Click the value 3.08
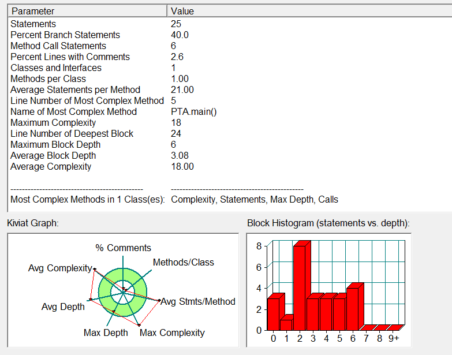 tap(180, 155)
